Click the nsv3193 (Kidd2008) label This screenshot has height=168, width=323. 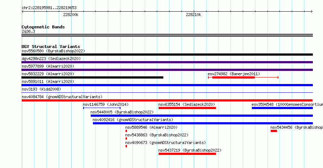41,89
